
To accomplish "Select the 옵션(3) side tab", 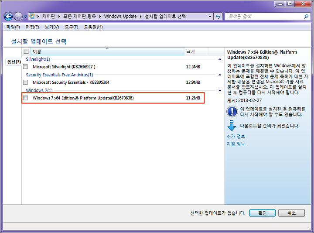I will click(14, 62).
